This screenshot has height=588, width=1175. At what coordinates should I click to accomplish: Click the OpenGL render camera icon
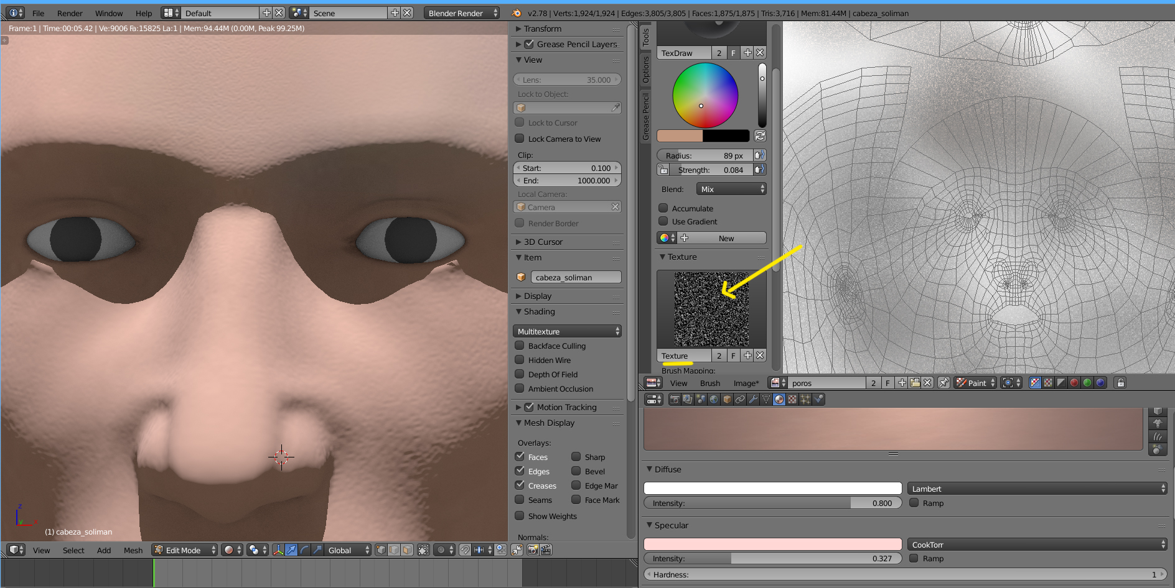533,550
